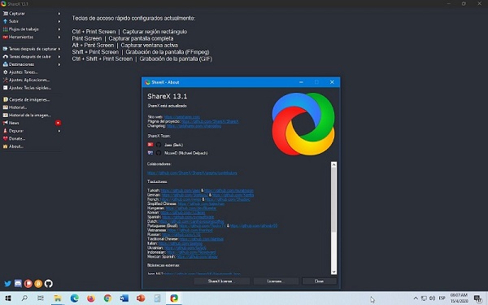Open the GitHub icon in the main window
488x305 pixels.
tap(48, 284)
